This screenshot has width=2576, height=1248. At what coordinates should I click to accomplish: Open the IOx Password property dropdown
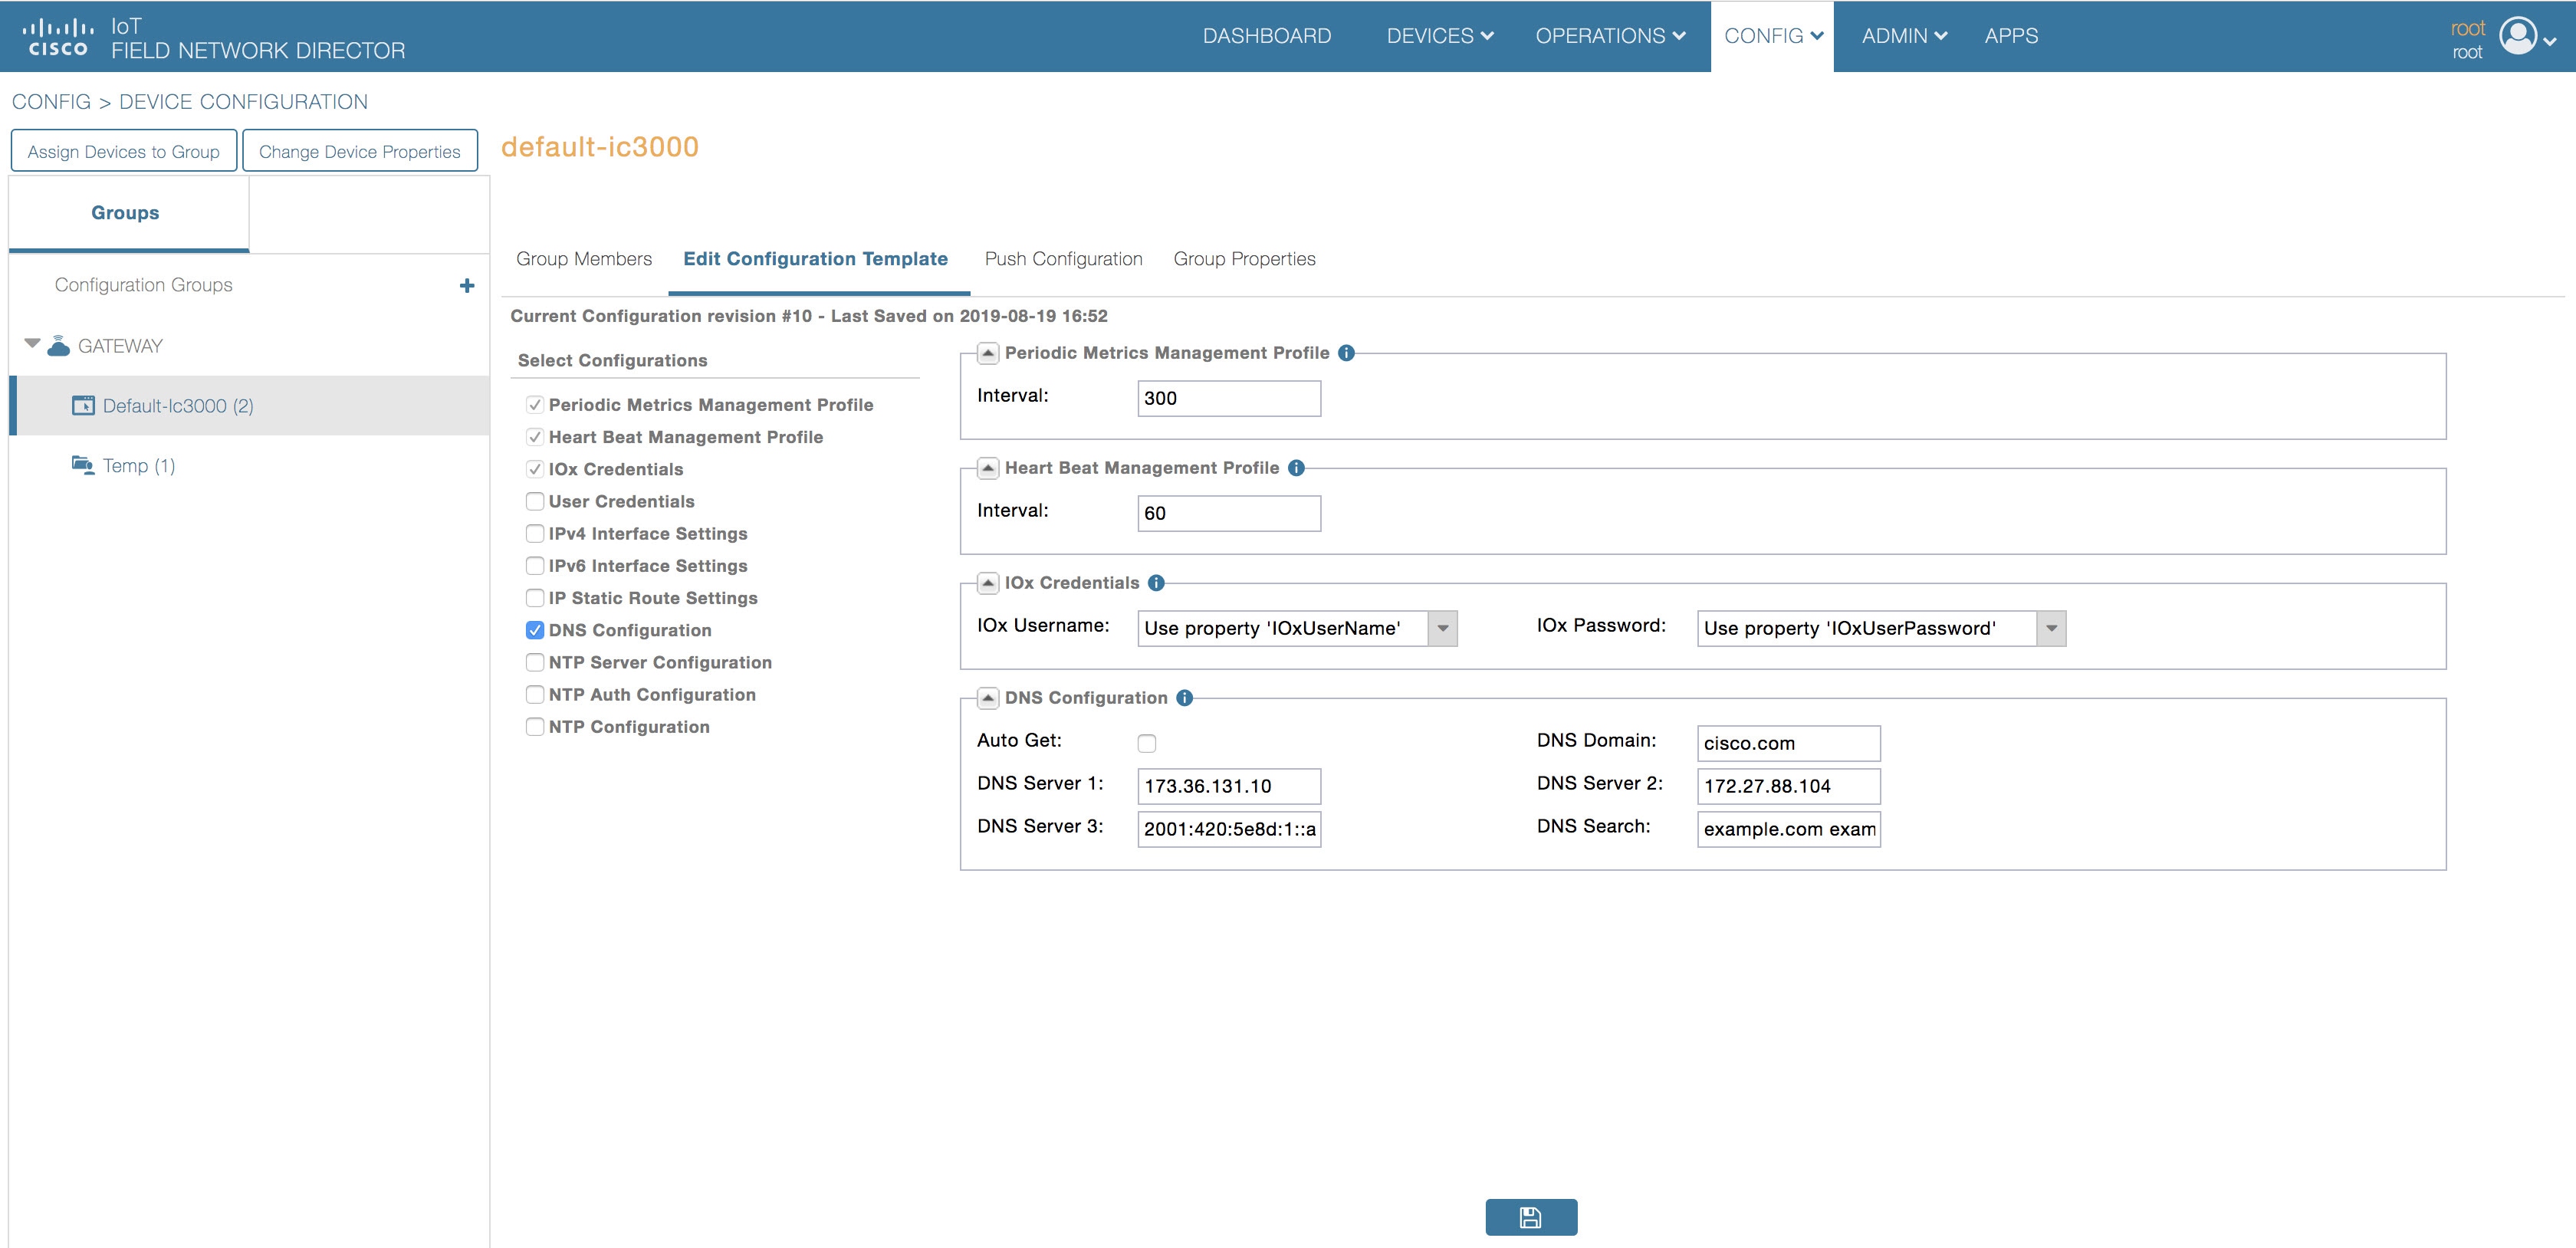(2051, 628)
